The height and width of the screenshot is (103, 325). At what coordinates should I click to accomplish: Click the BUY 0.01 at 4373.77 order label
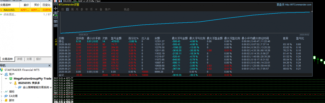tap(64, 78)
